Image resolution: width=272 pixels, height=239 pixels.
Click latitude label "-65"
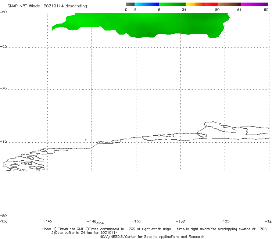click(3, 47)
